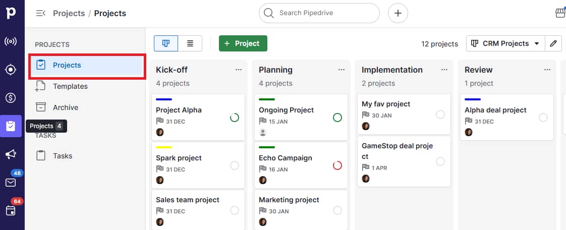The height and width of the screenshot is (230, 566).
Task: Edit board with pencil icon
Action: [553, 43]
